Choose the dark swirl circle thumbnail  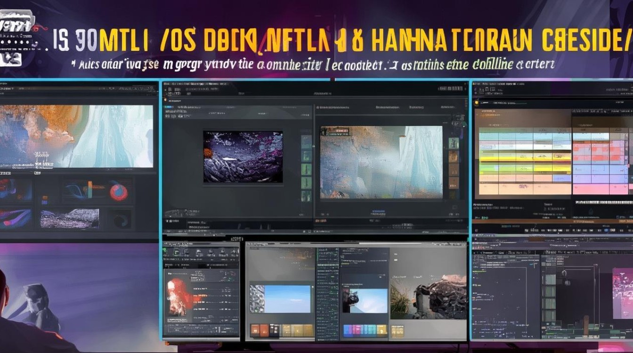click(x=121, y=219)
